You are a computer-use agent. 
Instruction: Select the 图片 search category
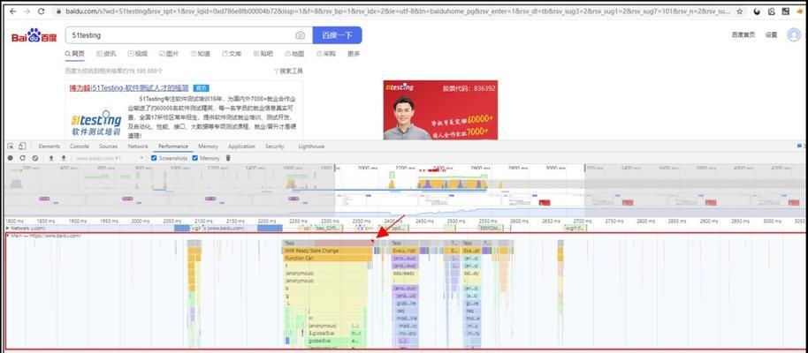pos(169,54)
